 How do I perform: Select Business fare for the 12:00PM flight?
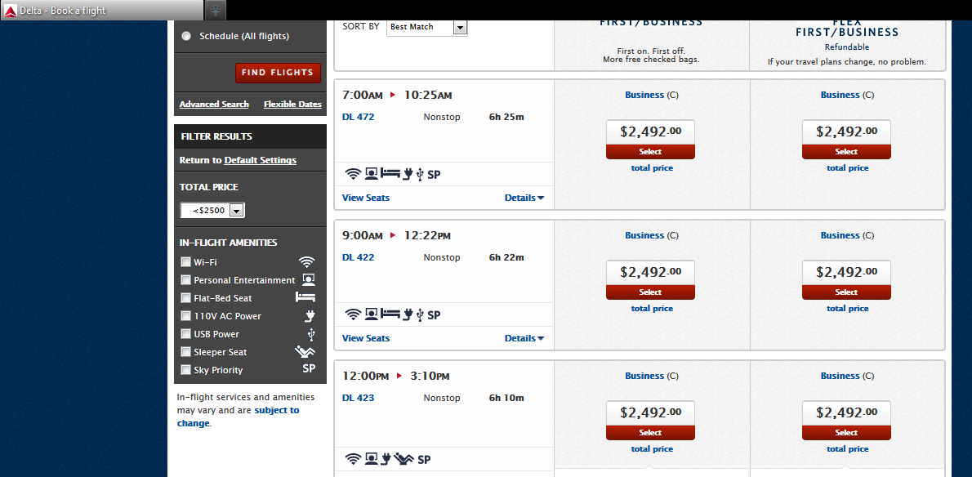coord(650,432)
